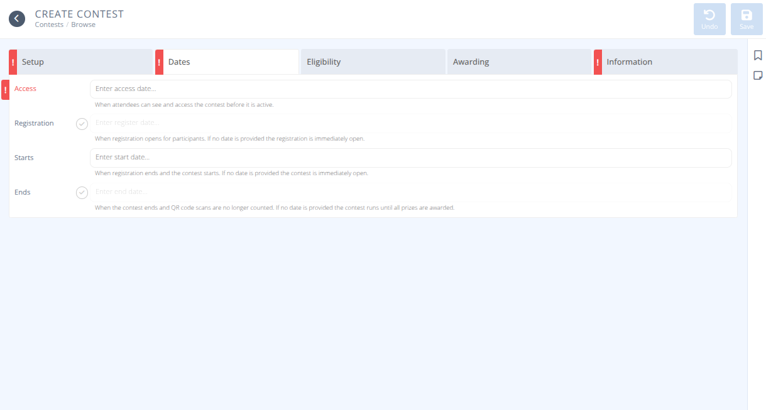Open the sticky note icon in right sidebar
The image size is (766, 410).
pyautogui.click(x=758, y=75)
